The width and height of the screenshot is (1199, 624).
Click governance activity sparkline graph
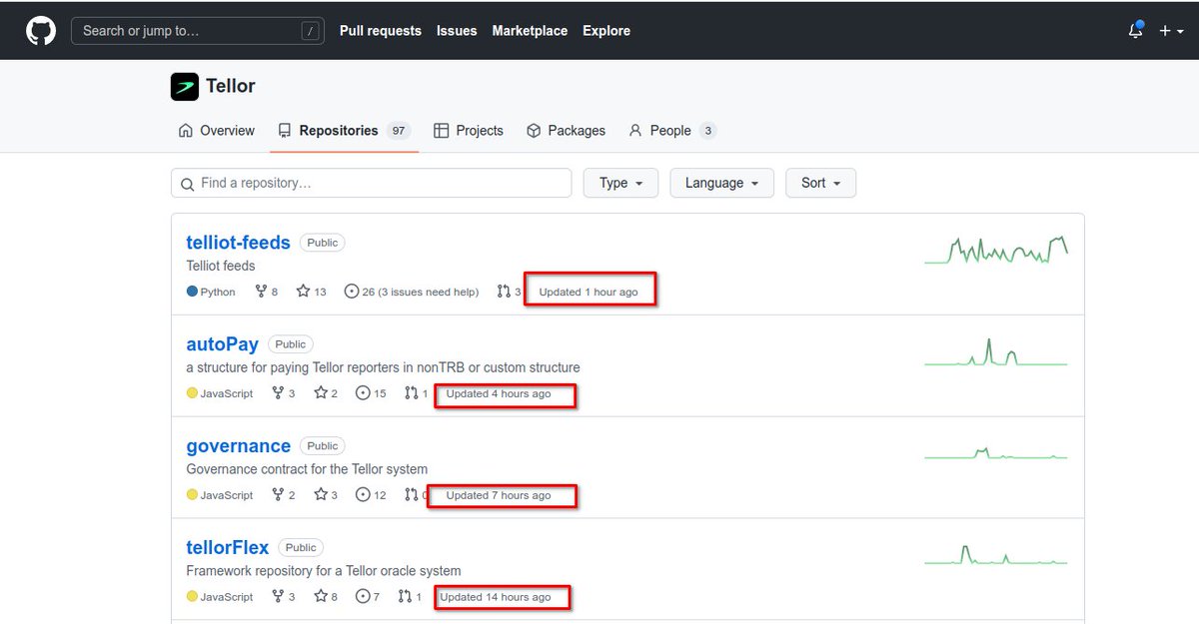pos(996,453)
